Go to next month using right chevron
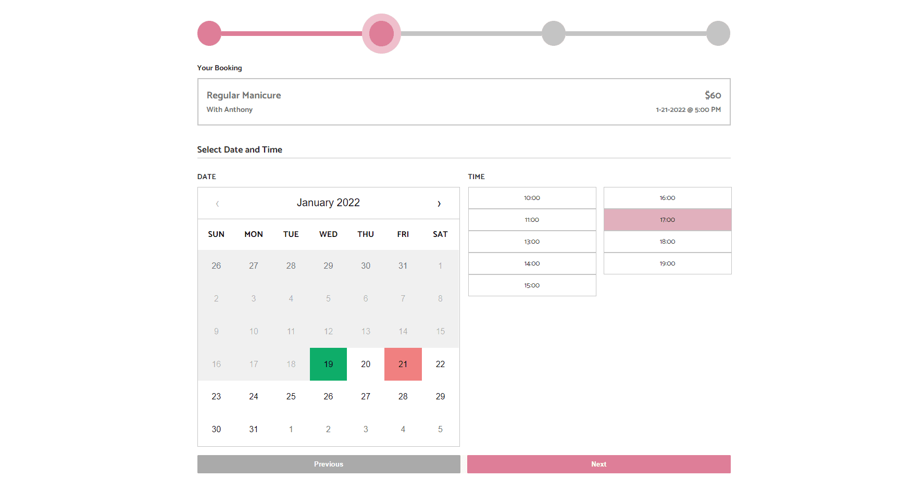Viewport: 924px width, 478px height. [x=439, y=204]
